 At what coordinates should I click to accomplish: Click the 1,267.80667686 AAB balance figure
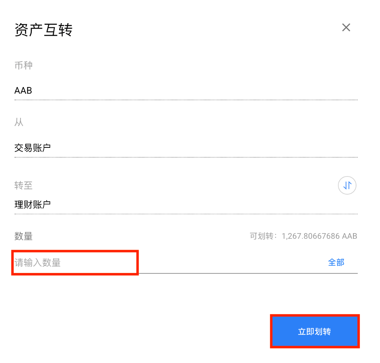click(319, 236)
